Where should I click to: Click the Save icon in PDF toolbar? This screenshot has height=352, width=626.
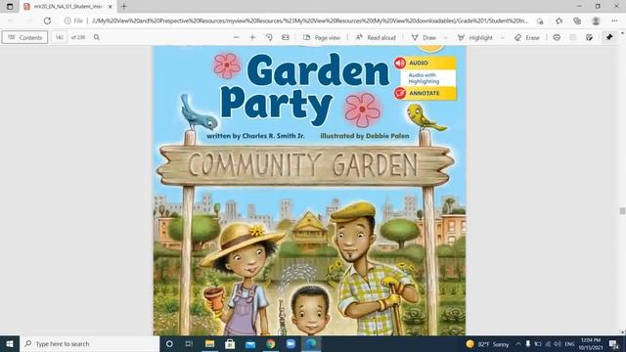click(x=573, y=37)
